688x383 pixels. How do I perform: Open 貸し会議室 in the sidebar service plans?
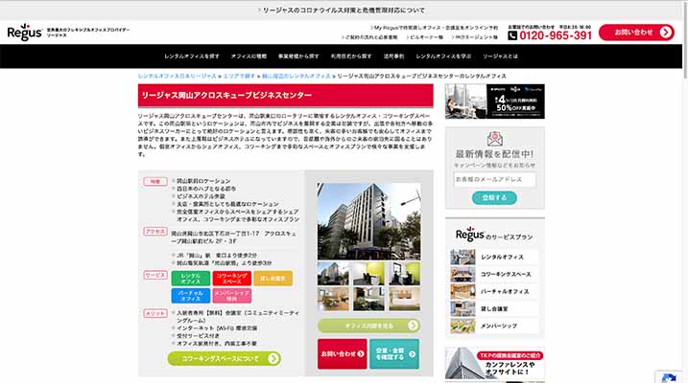(494, 308)
